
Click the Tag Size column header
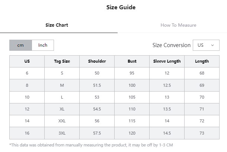[62, 61]
